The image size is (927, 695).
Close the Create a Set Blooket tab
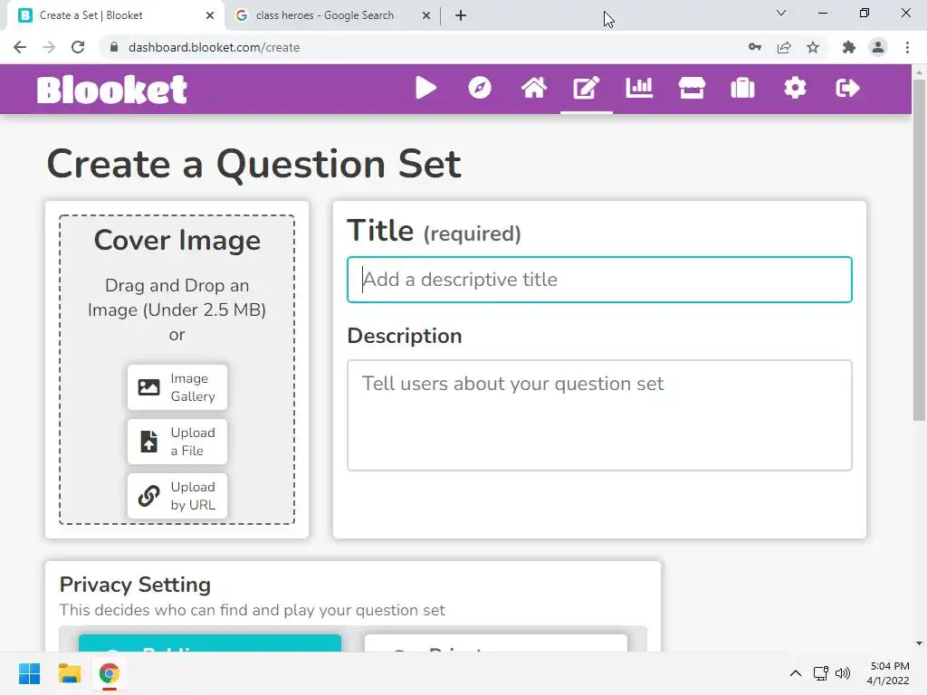[x=210, y=16]
